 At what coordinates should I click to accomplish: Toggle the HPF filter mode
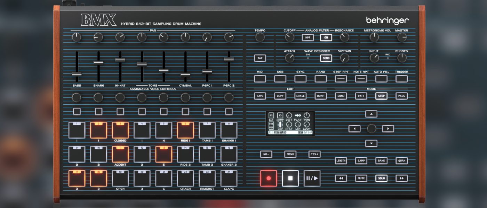308,37
